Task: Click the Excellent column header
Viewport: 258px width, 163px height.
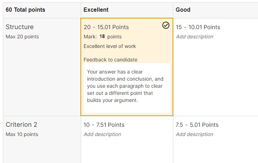Action: click(x=96, y=10)
